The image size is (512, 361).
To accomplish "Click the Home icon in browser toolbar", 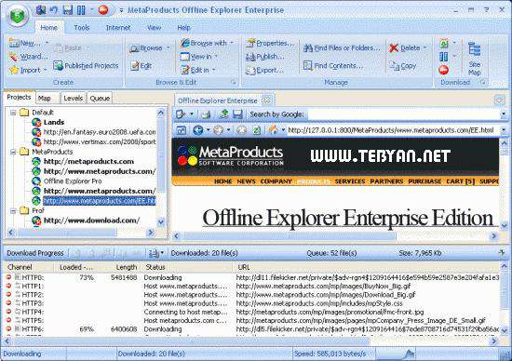I will coord(273,130).
